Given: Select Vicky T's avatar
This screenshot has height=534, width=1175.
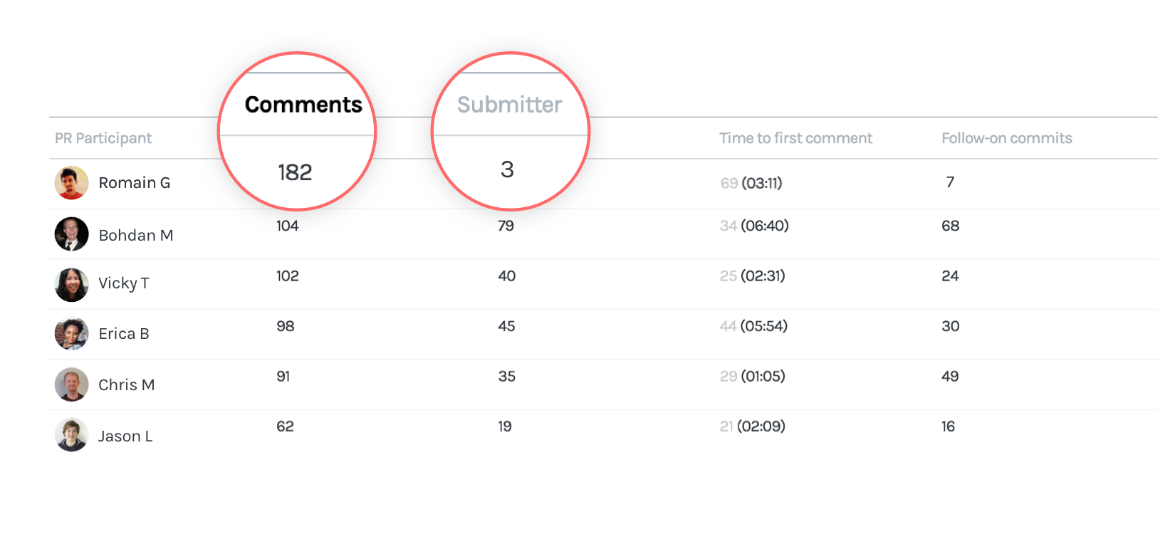Looking at the screenshot, I should click(x=72, y=285).
